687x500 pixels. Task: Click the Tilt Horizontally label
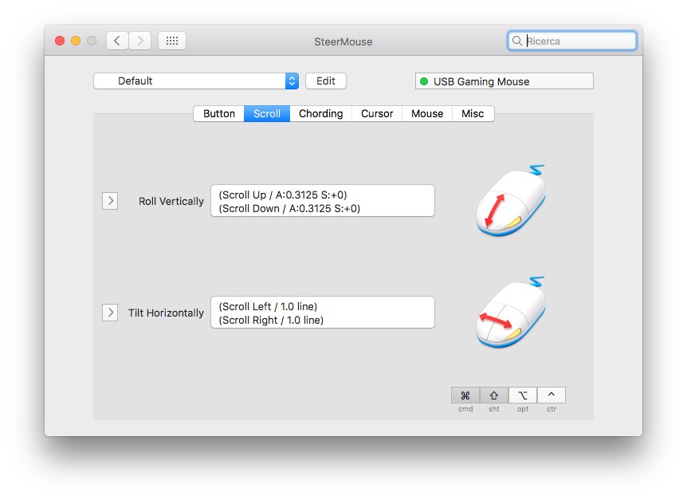(x=166, y=313)
